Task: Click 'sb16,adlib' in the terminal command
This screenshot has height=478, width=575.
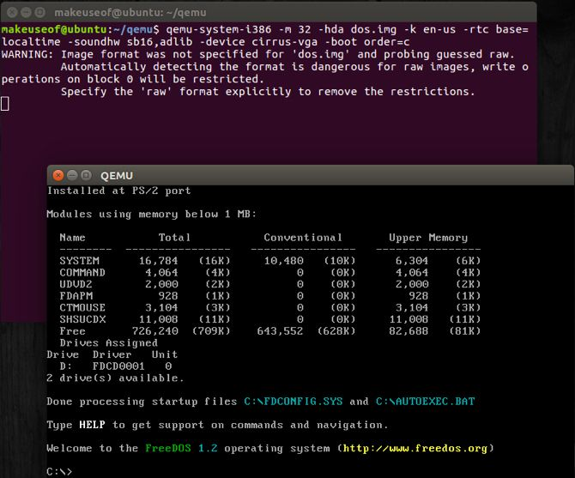Action: [x=160, y=42]
